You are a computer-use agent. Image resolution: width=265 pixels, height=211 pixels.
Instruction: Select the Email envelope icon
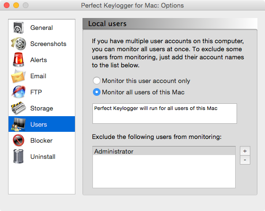(18, 76)
